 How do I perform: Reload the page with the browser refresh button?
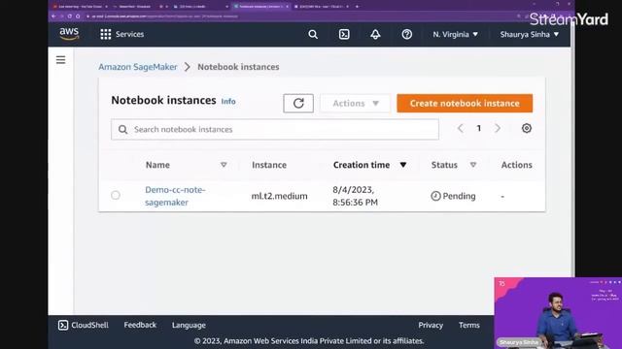tap(69, 16)
